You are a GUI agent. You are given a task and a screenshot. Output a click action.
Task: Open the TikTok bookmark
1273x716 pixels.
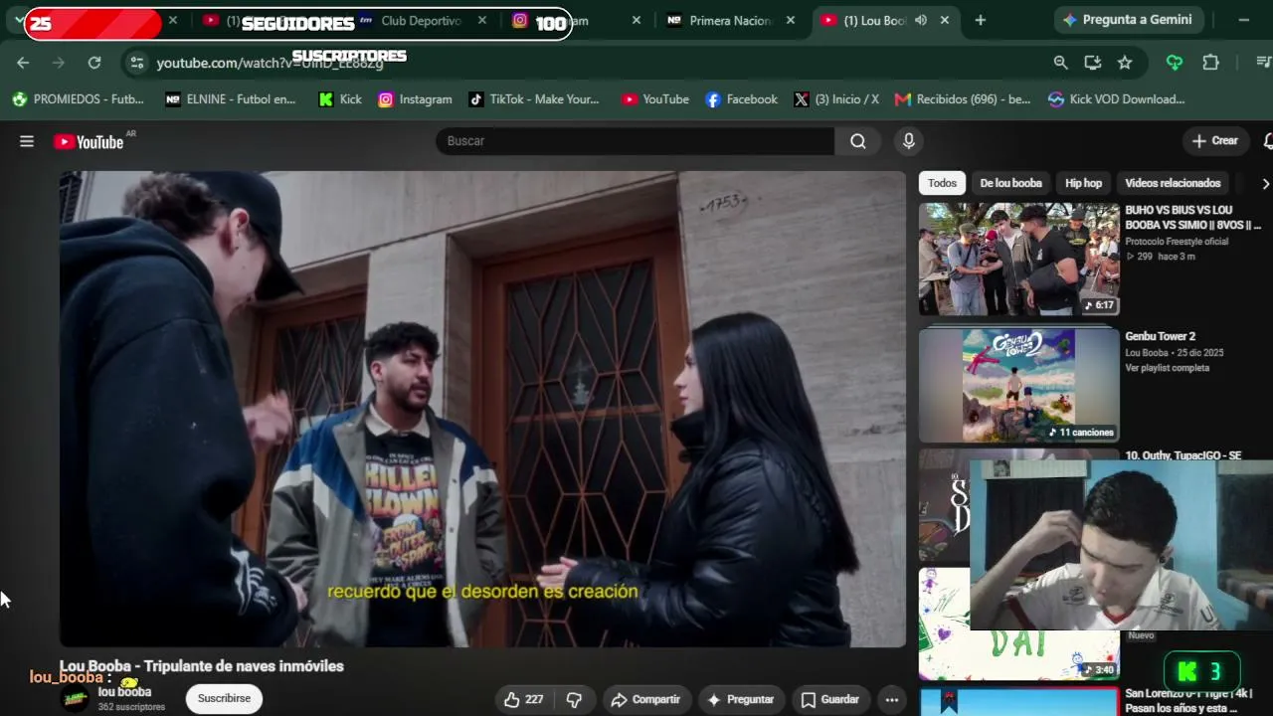pos(534,99)
